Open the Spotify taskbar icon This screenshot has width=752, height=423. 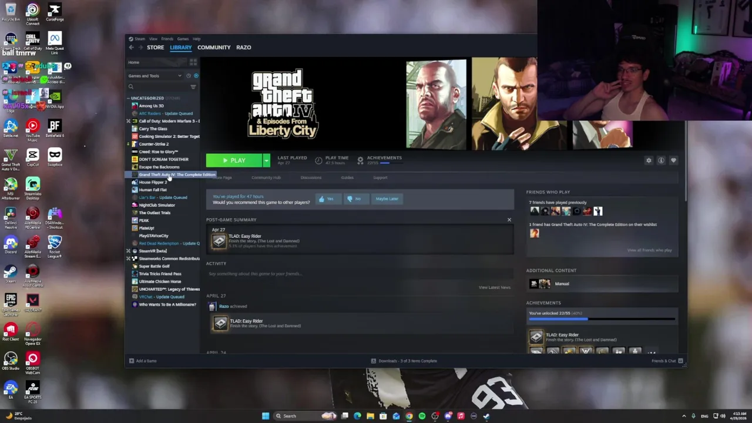422,416
